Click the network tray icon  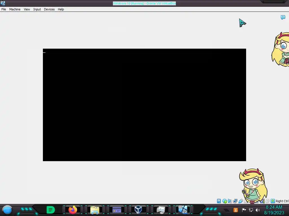point(251,210)
